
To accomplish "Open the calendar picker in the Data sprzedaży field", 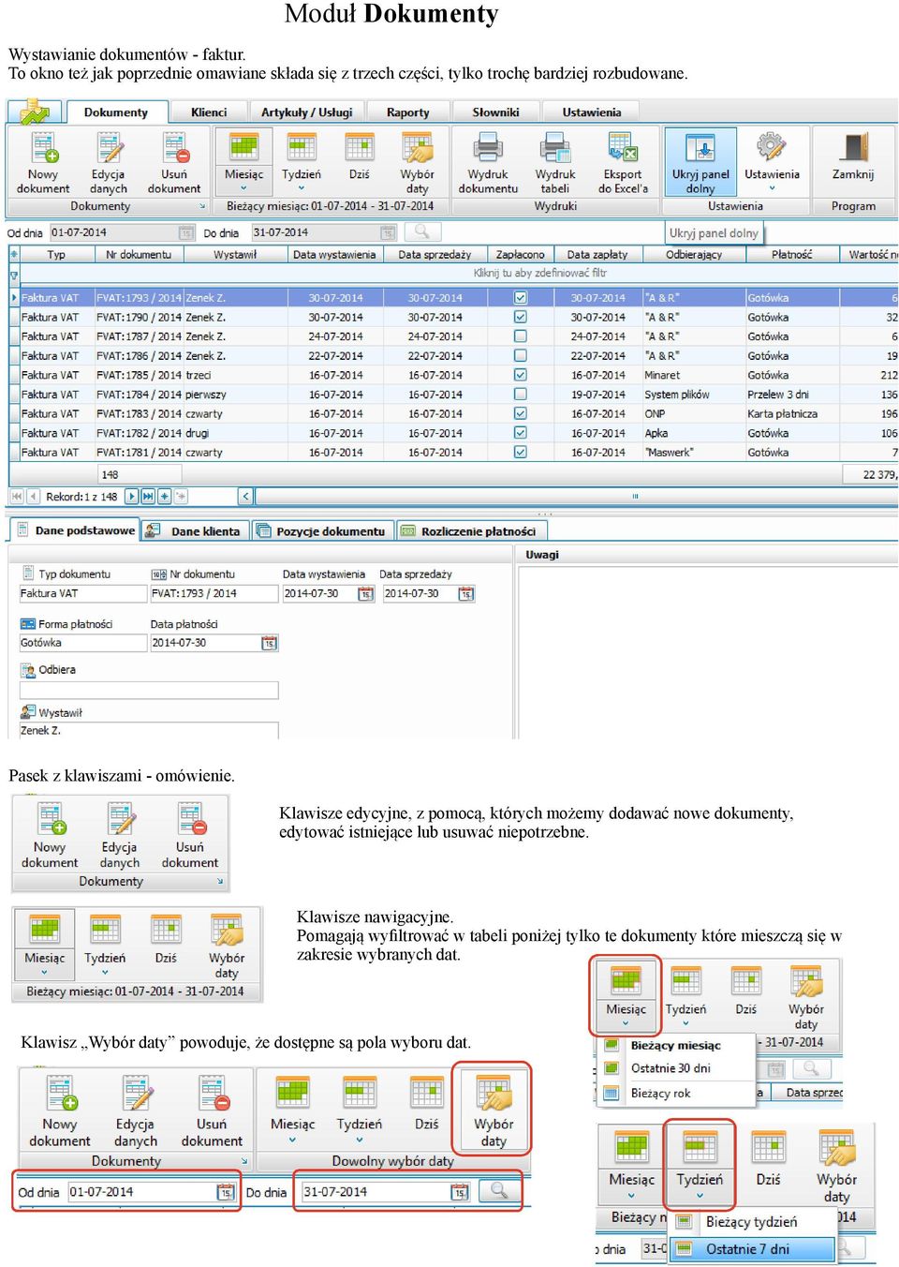I will 466,594.
